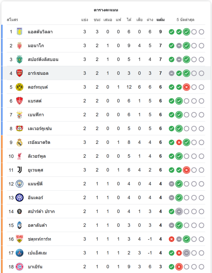This screenshot has width=212, height=273.
Task: Click Aston Villa's latest win result icon
Action: pos(186,32)
